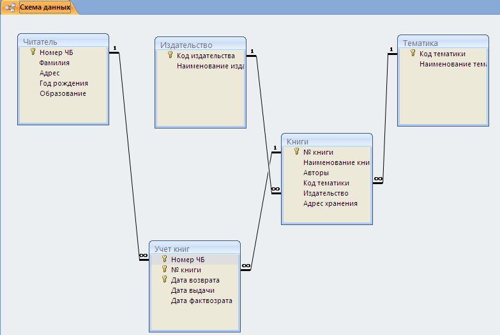Select the Учет книг table title bar

click(x=195, y=249)
